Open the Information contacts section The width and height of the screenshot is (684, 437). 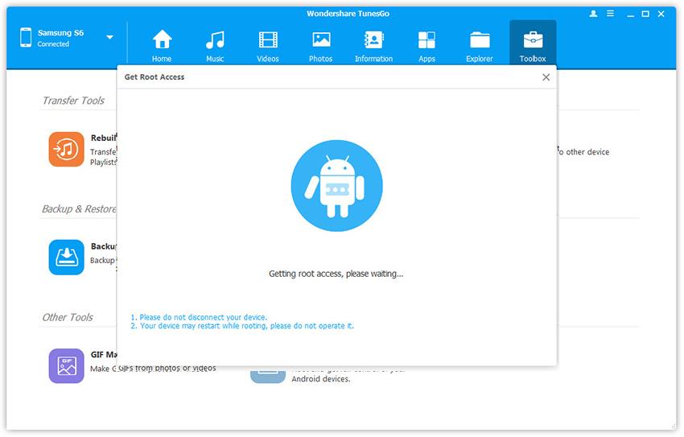373,45
